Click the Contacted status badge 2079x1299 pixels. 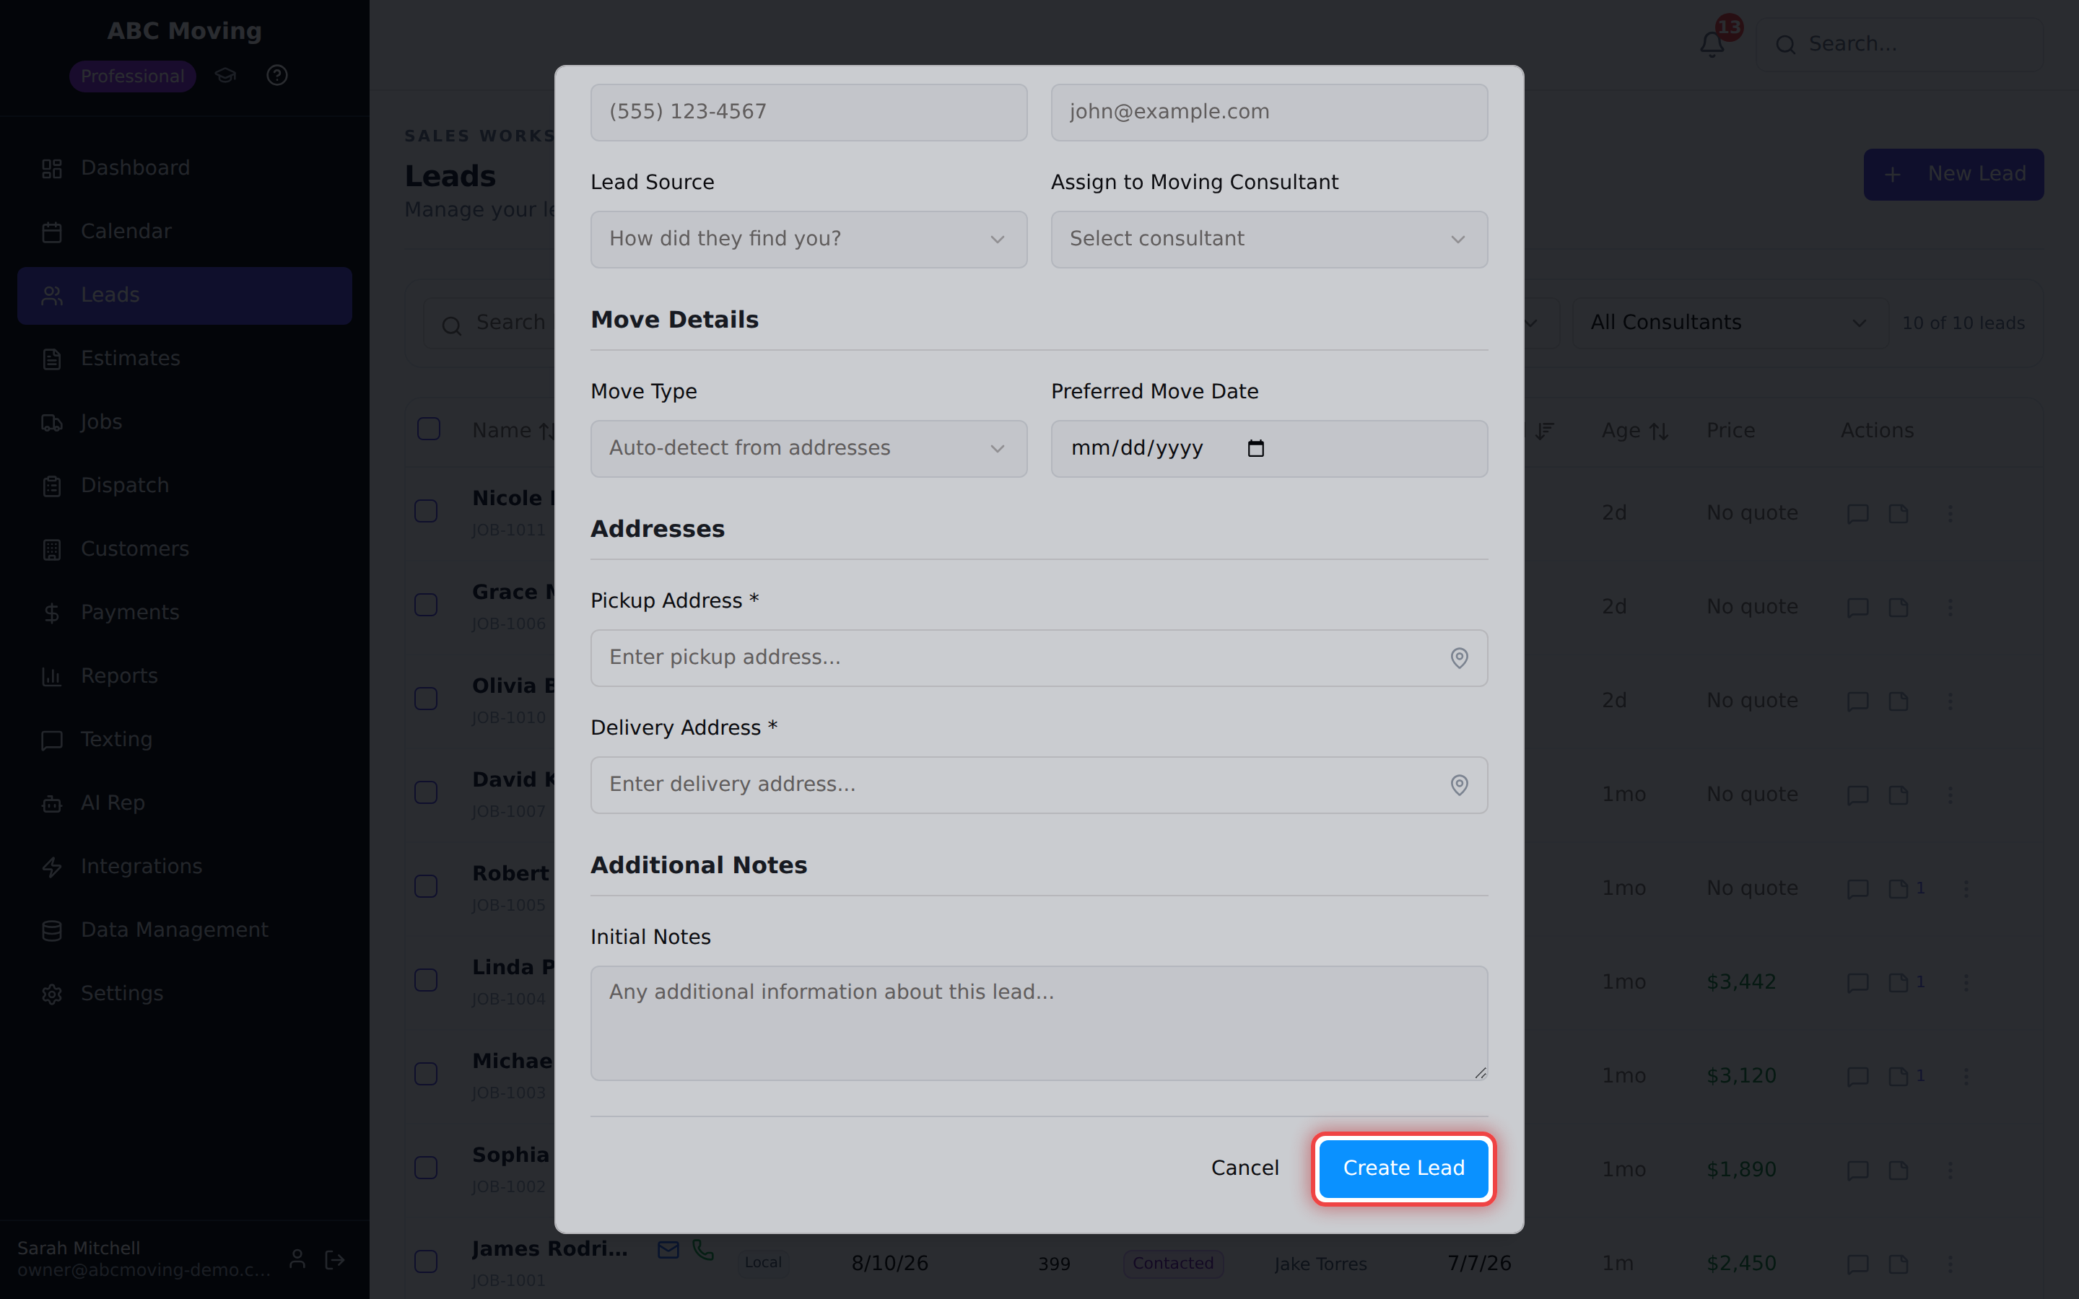(1172, 1264)
